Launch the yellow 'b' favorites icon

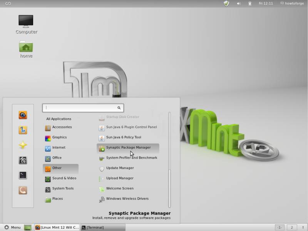(x=23, y=130)
